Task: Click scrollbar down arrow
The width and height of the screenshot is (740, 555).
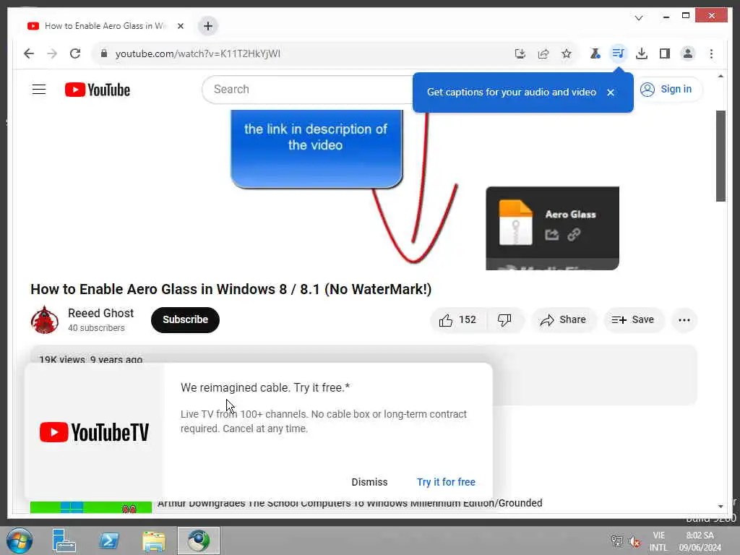Action: [720, 506]
